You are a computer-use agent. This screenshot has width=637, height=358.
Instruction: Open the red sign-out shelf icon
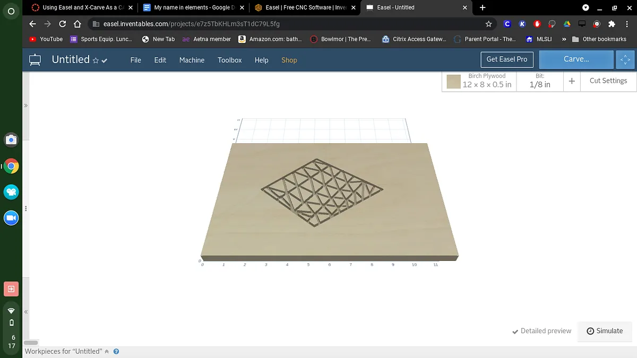pos(11,289)
